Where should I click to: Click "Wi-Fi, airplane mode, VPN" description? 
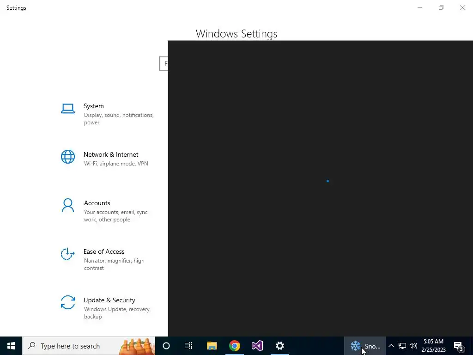pos(116,164)
